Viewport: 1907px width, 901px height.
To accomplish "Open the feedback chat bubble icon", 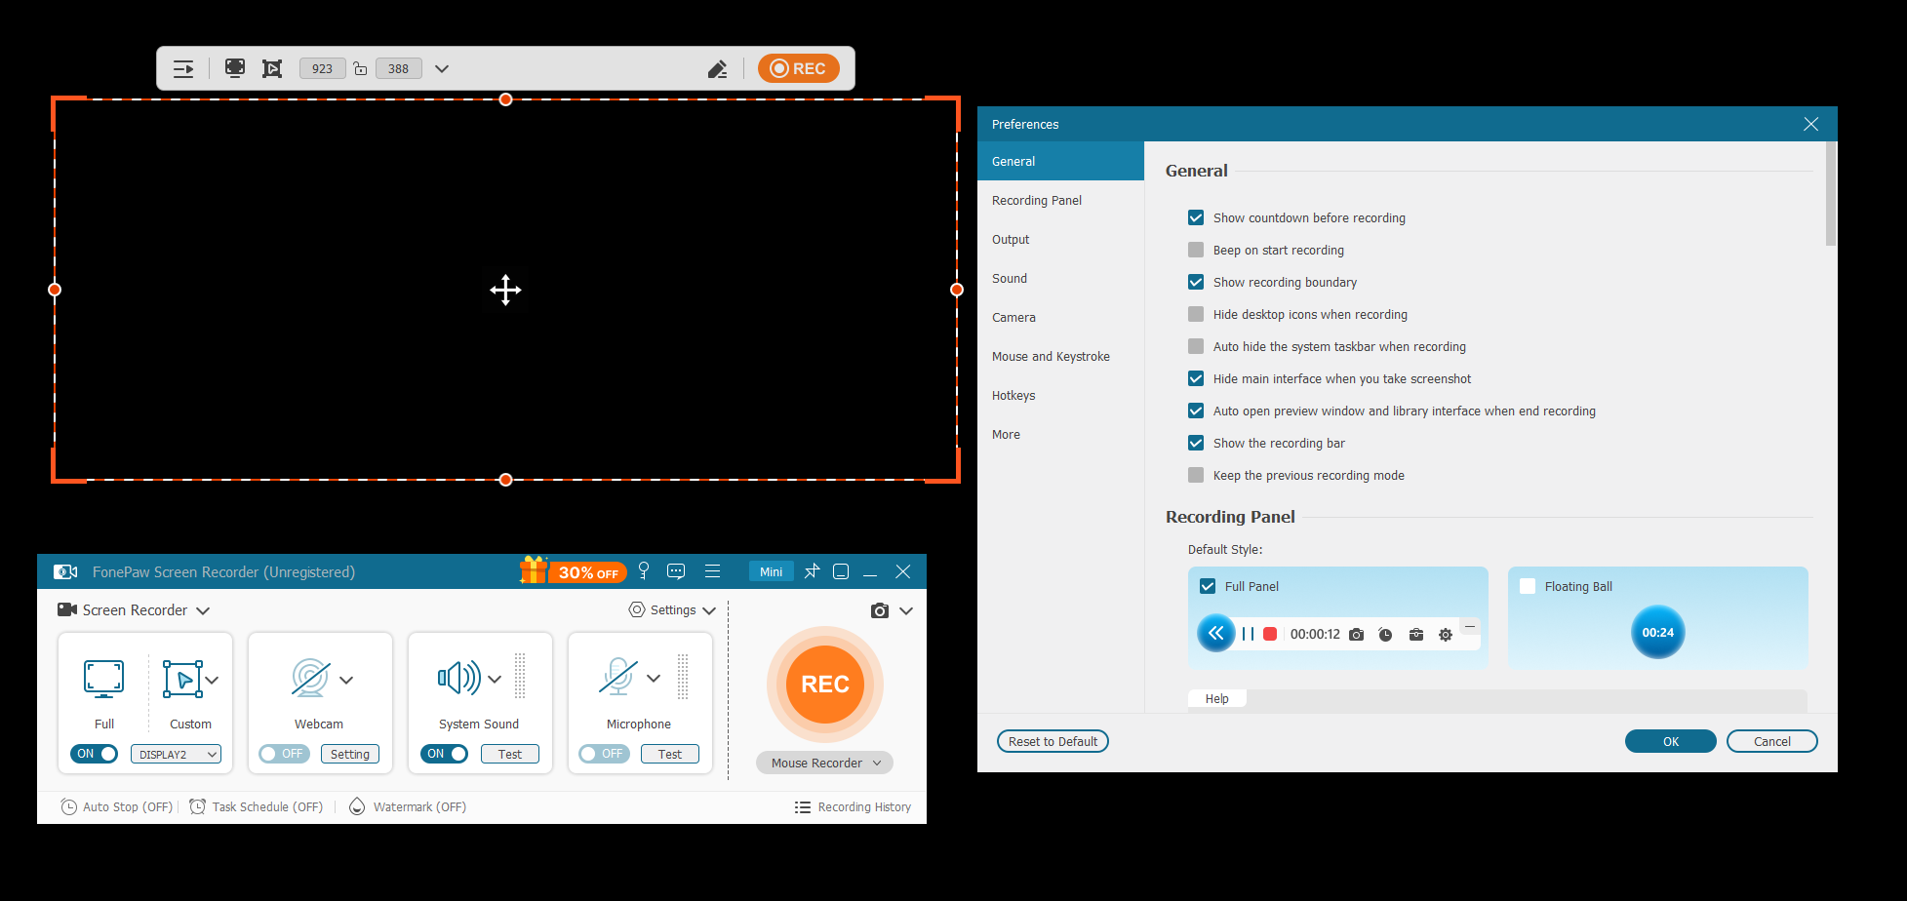I will tap(676, 571).
